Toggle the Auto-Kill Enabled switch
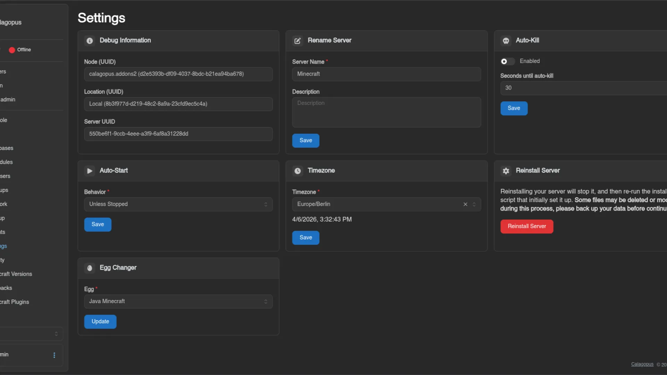Screen dimensions: 667x375 (x=507, y=61)
